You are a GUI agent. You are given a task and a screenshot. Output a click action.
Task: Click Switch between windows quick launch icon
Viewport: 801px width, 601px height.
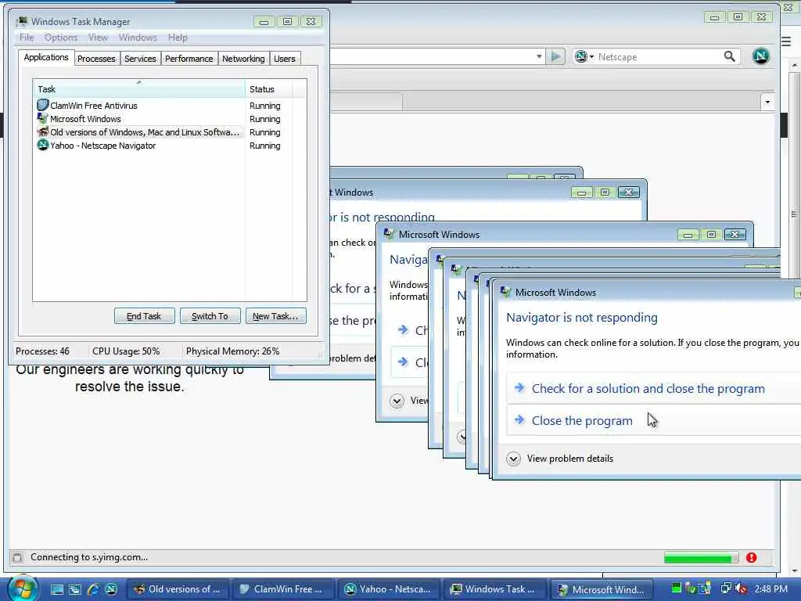coord(75,589)
